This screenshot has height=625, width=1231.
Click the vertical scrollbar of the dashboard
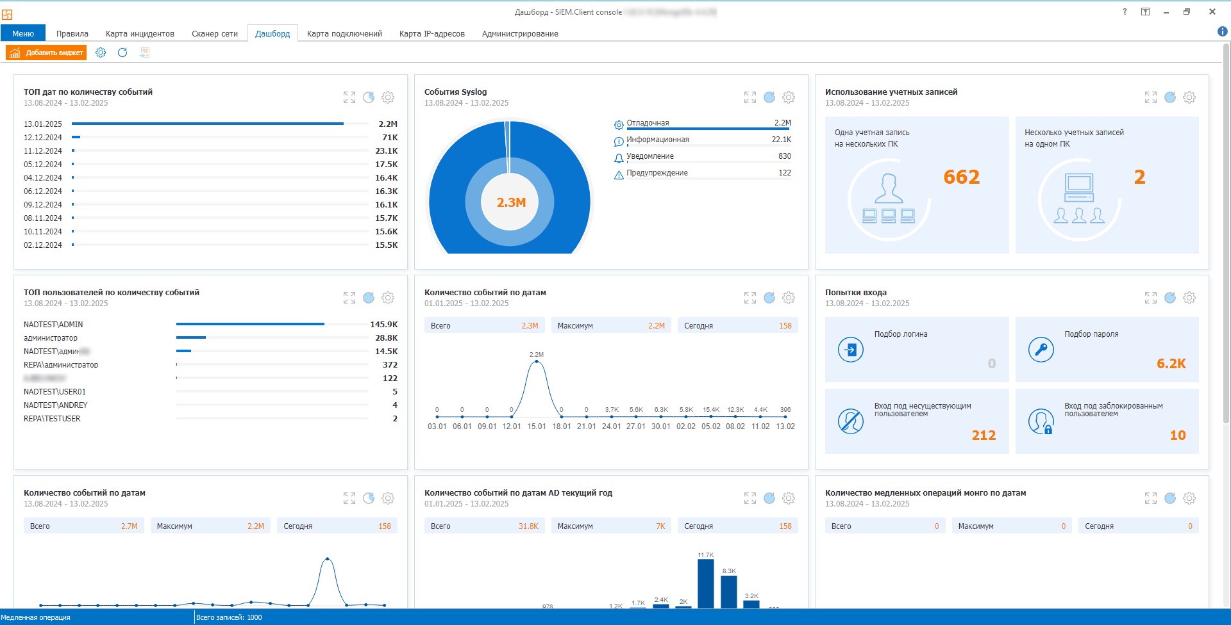click(1226, 256)
